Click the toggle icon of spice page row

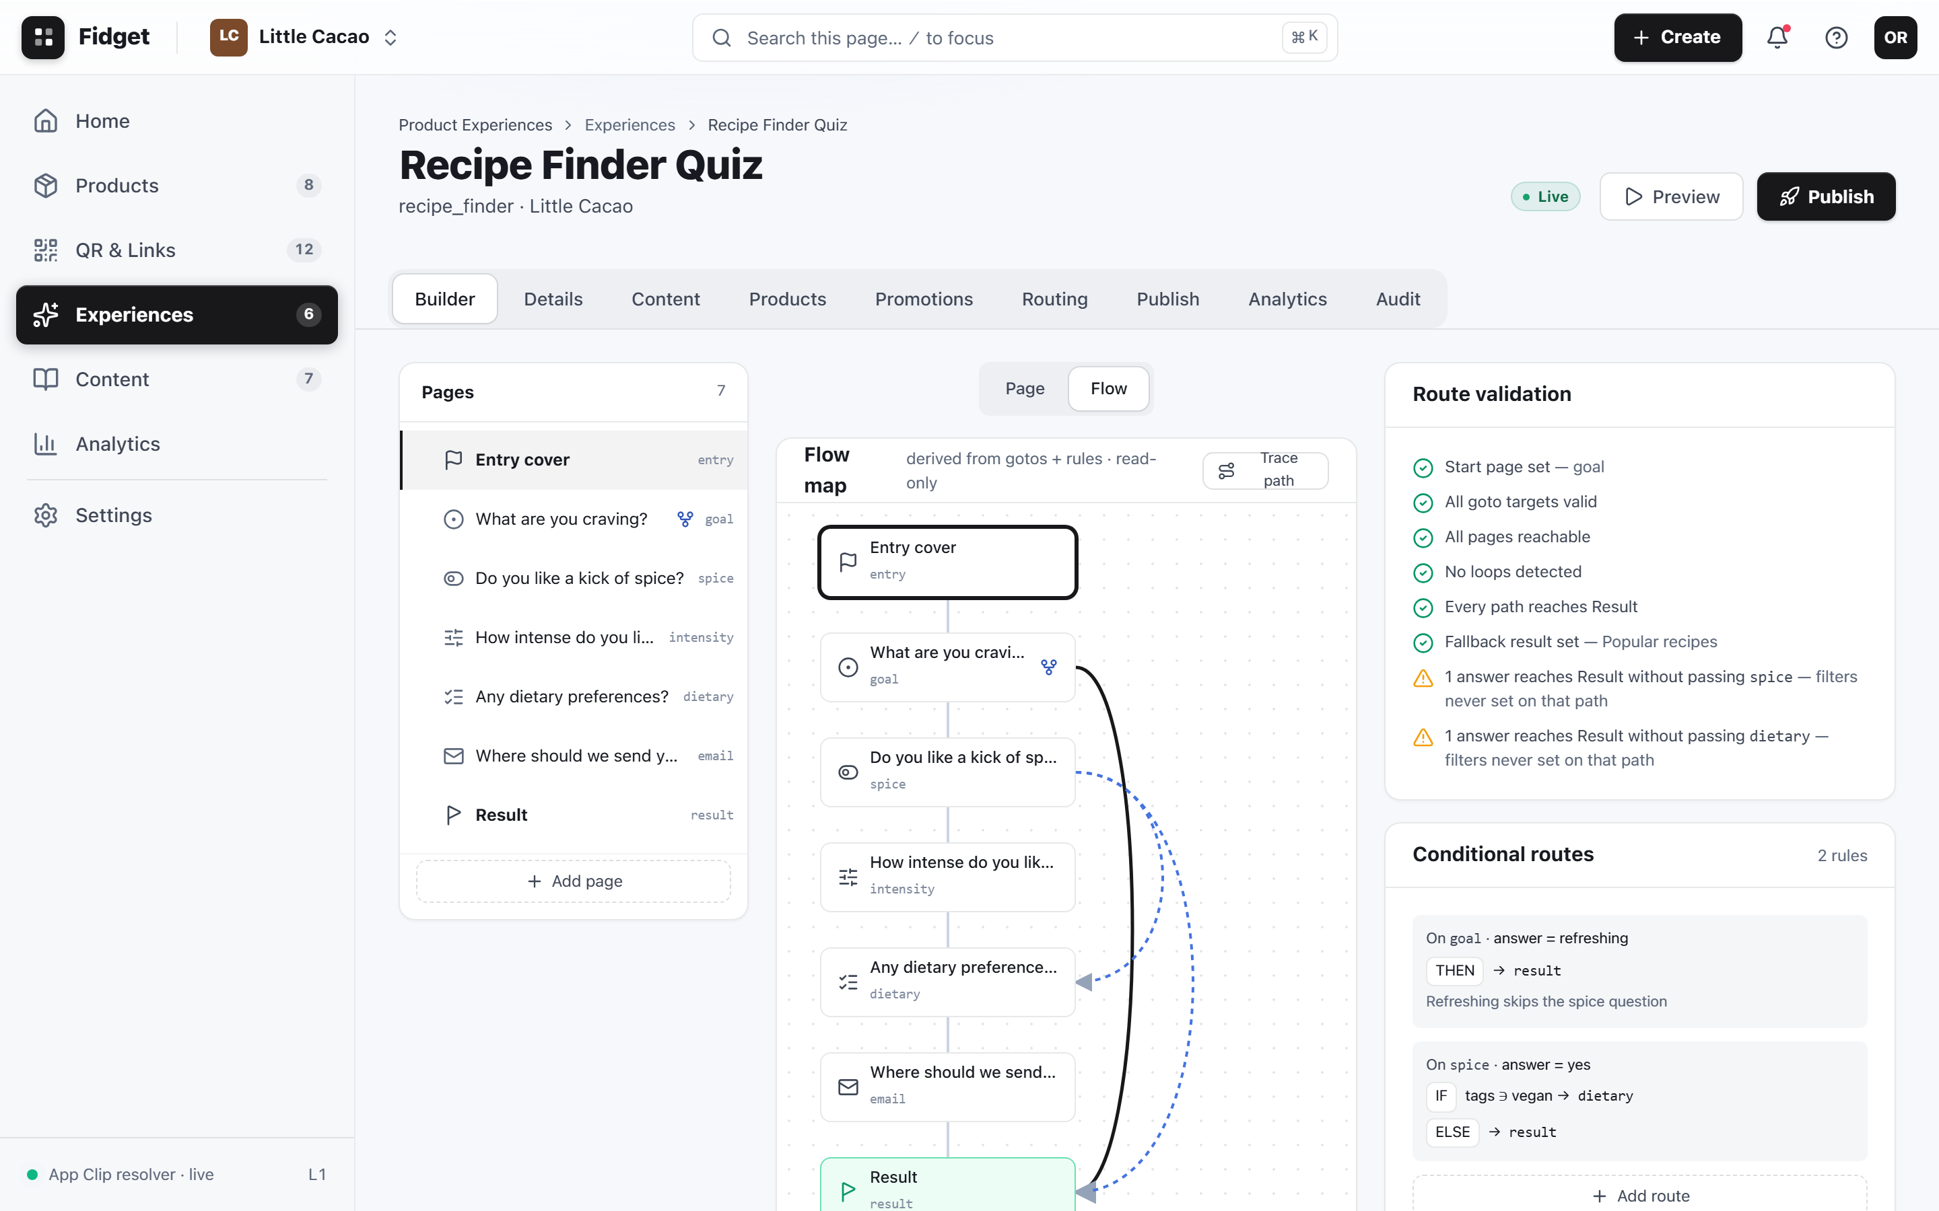454,579
